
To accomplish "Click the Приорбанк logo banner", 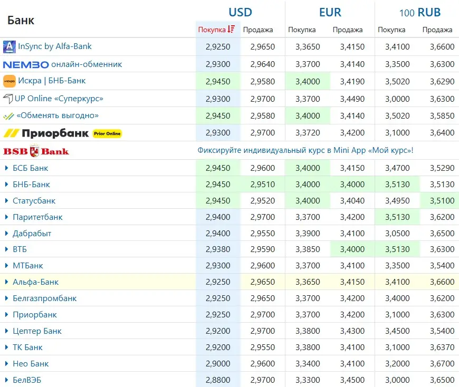I will click(46, 133).
